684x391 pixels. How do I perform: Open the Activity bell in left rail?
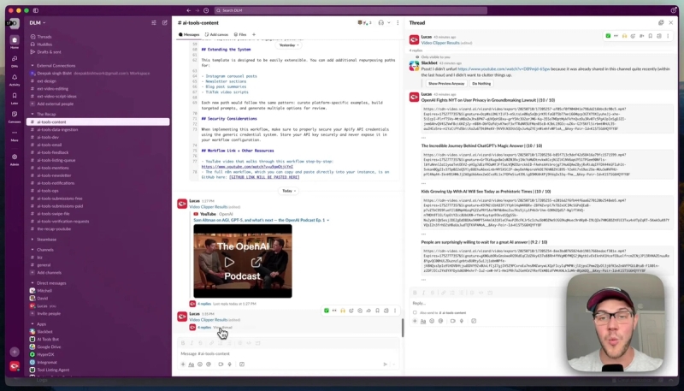15,79
